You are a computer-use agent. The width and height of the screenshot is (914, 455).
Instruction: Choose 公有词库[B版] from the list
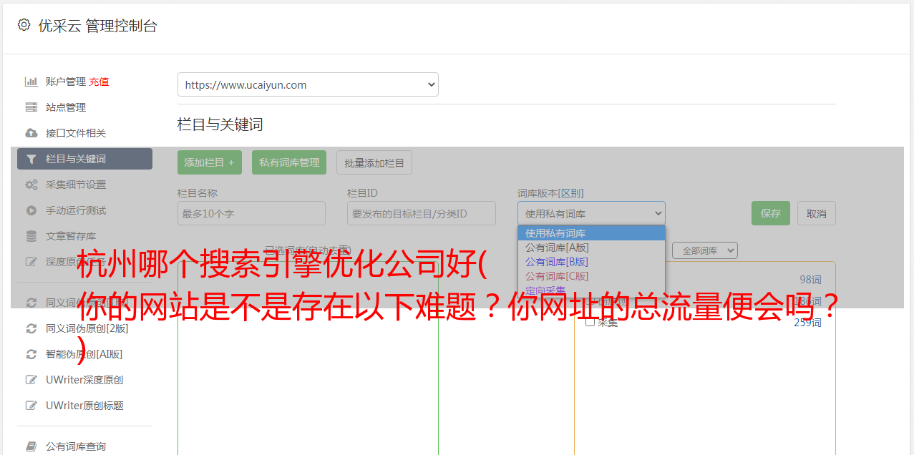pos(591,262)
